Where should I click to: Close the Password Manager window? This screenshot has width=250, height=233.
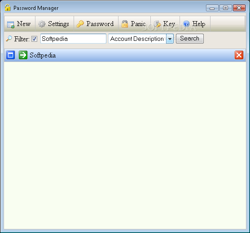coord(239,8)
